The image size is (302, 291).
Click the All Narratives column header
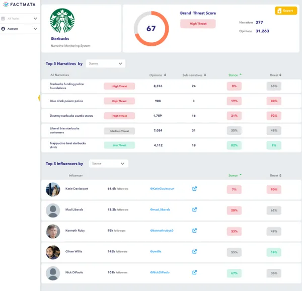click(x=59, y=75)
